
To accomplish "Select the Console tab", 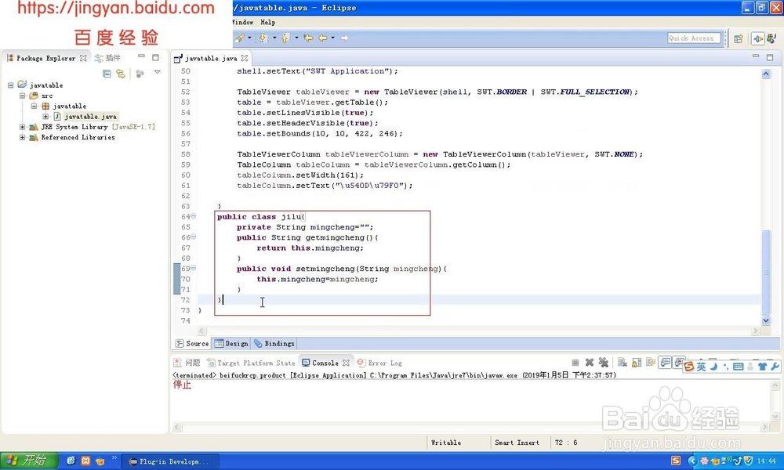I will coord(325,363).
